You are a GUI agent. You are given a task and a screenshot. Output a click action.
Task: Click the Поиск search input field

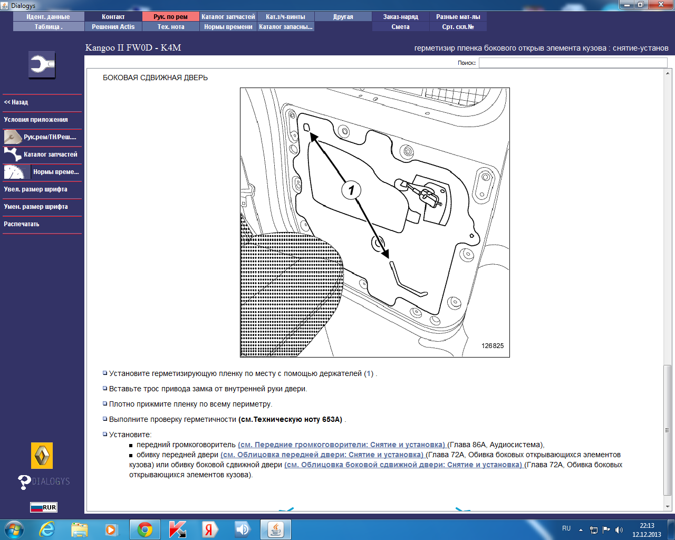(x=573, y=63)
